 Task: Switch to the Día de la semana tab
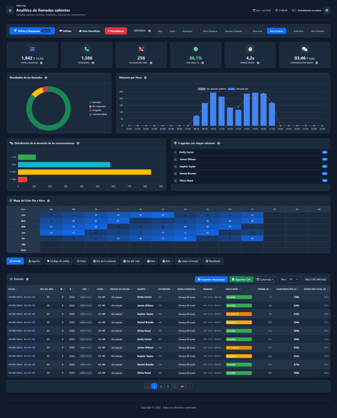point(104,261)
